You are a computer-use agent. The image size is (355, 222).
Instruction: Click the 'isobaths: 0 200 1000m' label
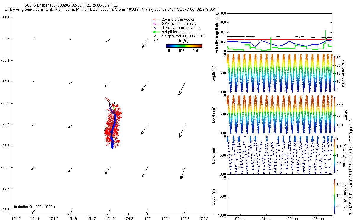point(35,207)
